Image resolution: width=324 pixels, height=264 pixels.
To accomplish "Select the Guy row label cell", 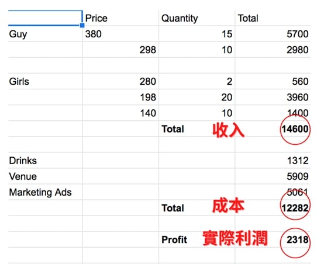I will click(45, 34).
